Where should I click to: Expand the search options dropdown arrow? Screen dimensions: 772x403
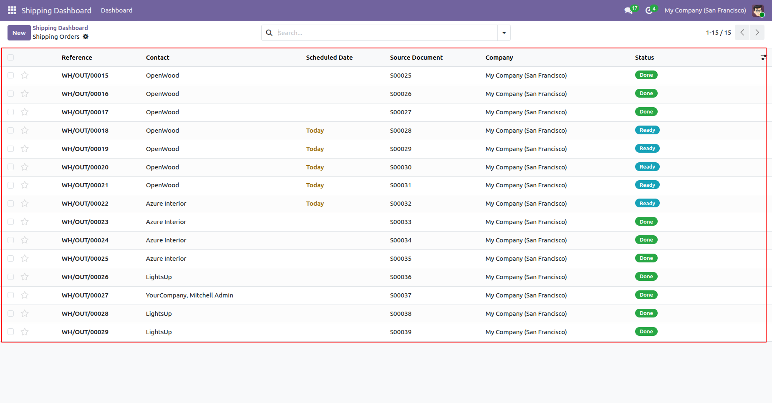(x=504, y=33)
